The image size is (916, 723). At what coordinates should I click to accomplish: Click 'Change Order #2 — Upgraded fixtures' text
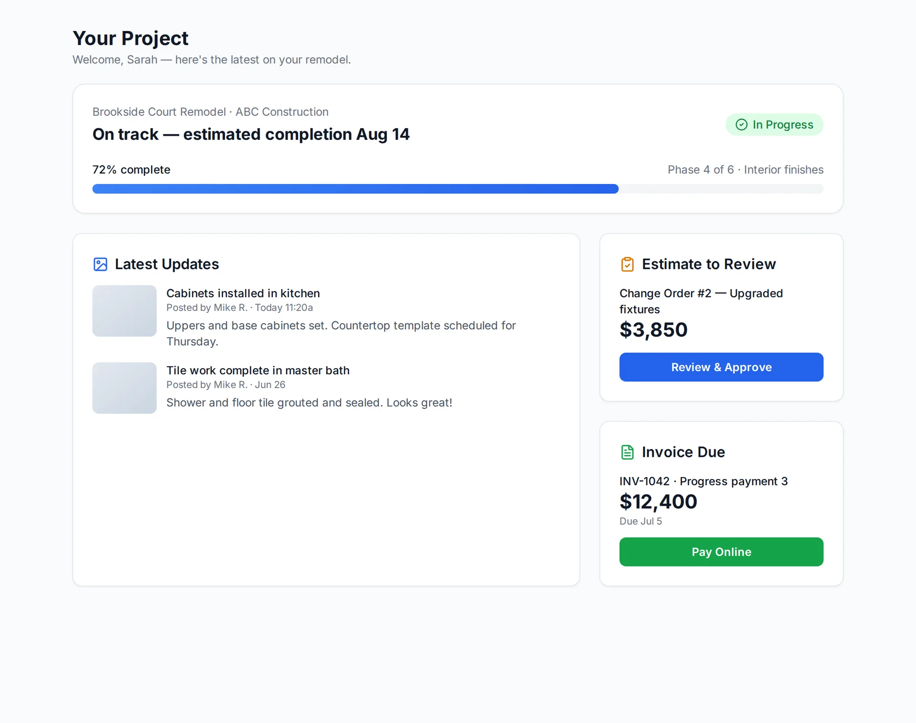[701, 301]
